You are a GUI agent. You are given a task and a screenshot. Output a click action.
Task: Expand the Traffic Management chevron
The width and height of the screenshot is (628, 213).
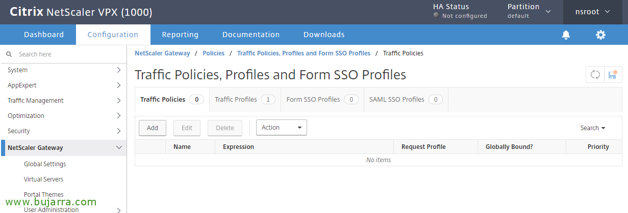coord(119,101)
